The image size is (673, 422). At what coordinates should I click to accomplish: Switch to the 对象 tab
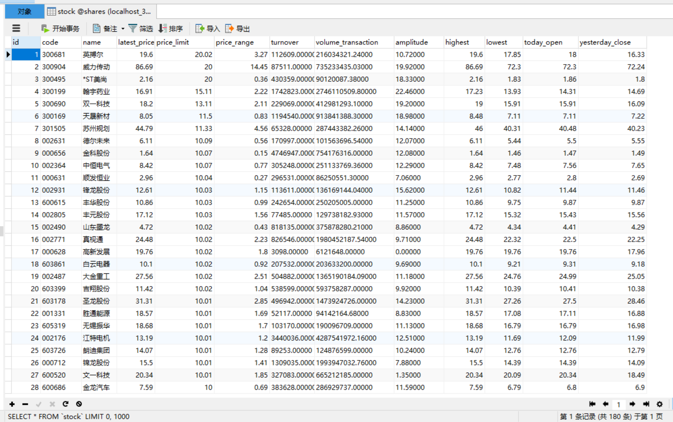coord(25,12)
